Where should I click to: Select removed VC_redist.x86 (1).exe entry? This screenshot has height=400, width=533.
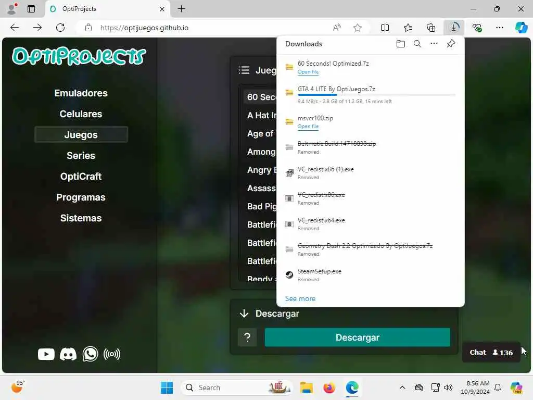tap(371, 173)
